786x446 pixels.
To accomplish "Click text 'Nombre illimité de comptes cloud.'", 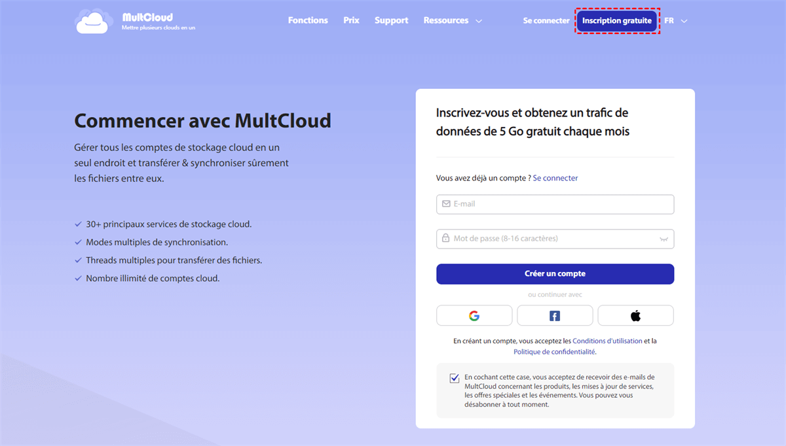I will click(x=153, y=278).
